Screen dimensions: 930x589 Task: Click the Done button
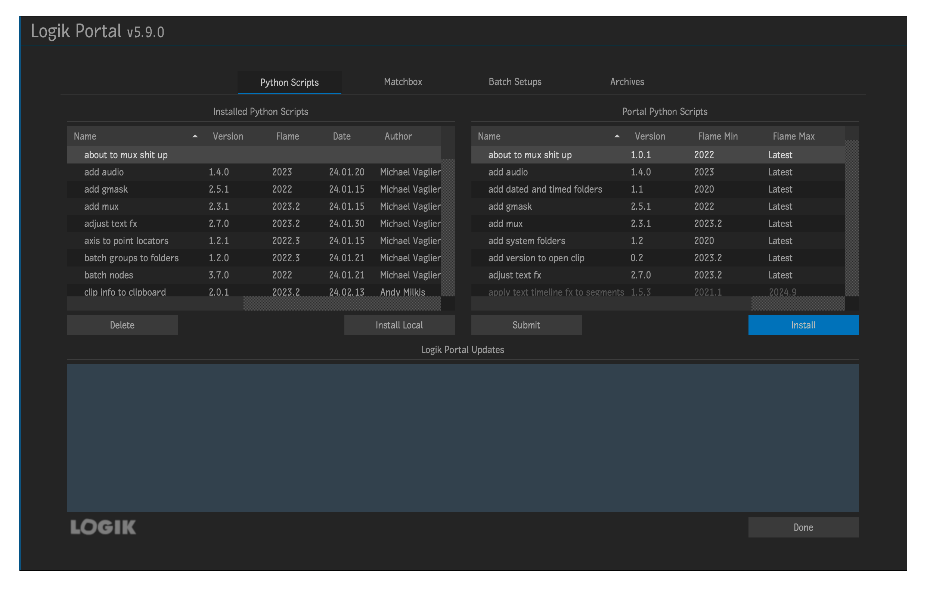803,527
